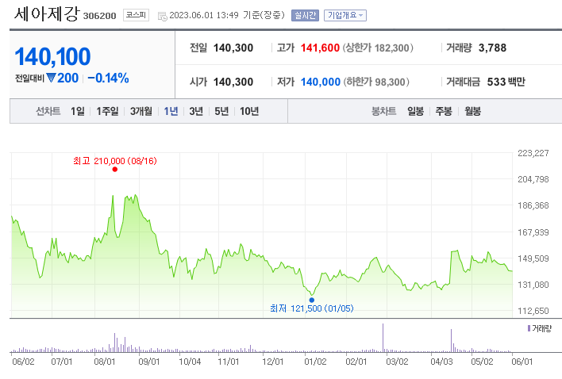Open the 월봉 candlestick chart

pos(472,111)
